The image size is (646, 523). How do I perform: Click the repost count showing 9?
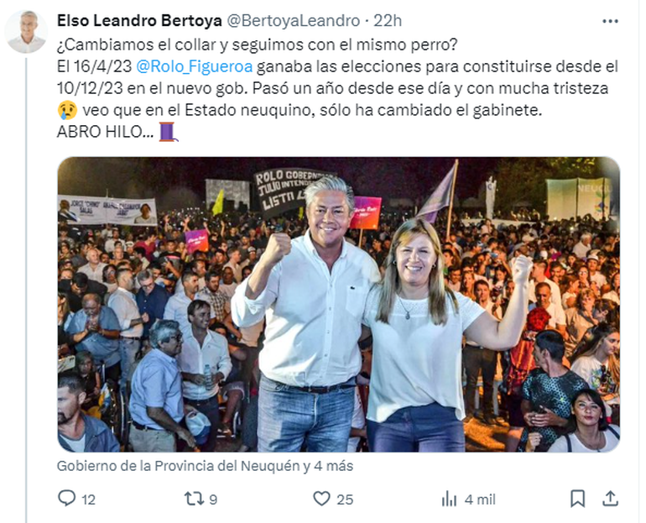pos(213,499)
